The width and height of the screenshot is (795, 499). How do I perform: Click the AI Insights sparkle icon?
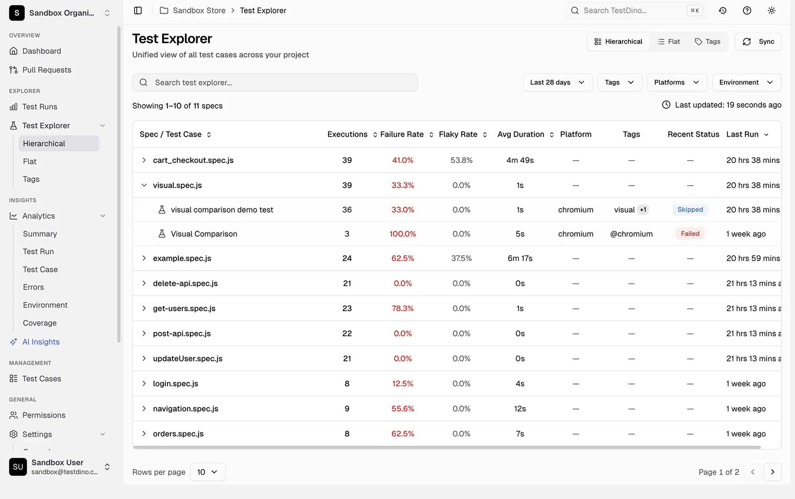(13, 342)
